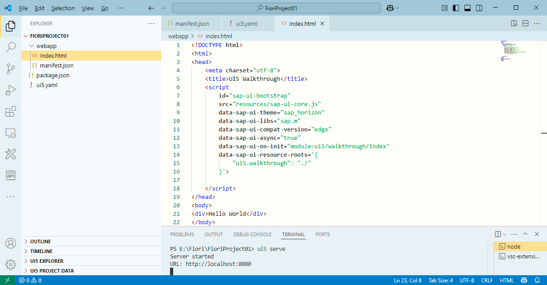Click the UTF-8 encoding indicator
This screenshot has height=285, width=547.
point(467,280)
